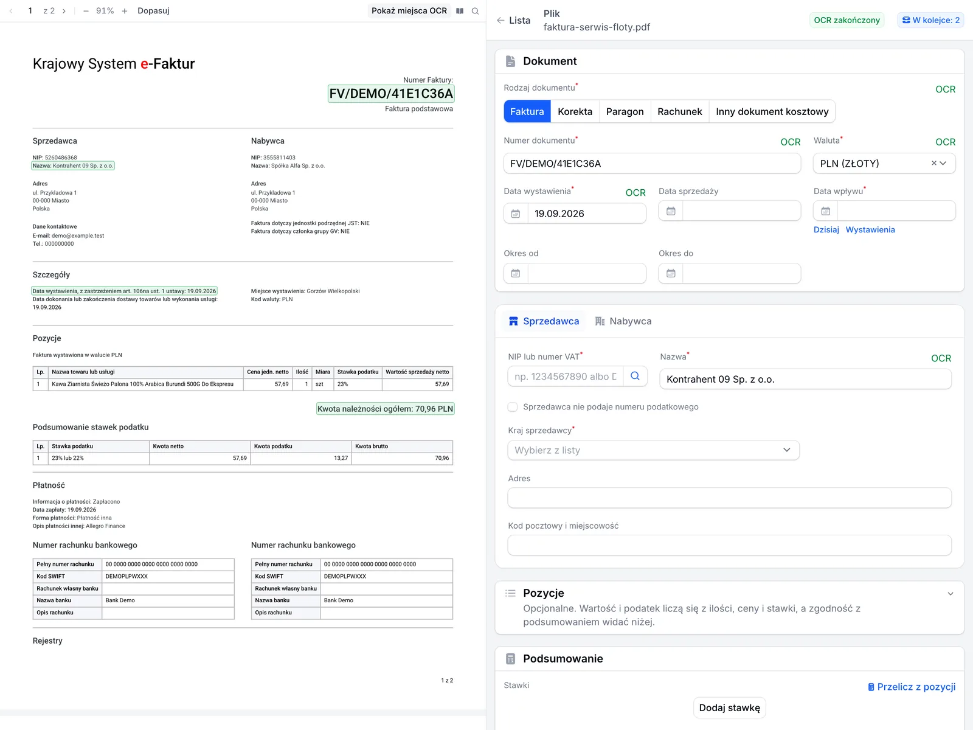The image size is (973, 730).
Task: Switch to Nabywca tab
Action: click(x=623, y=321)
